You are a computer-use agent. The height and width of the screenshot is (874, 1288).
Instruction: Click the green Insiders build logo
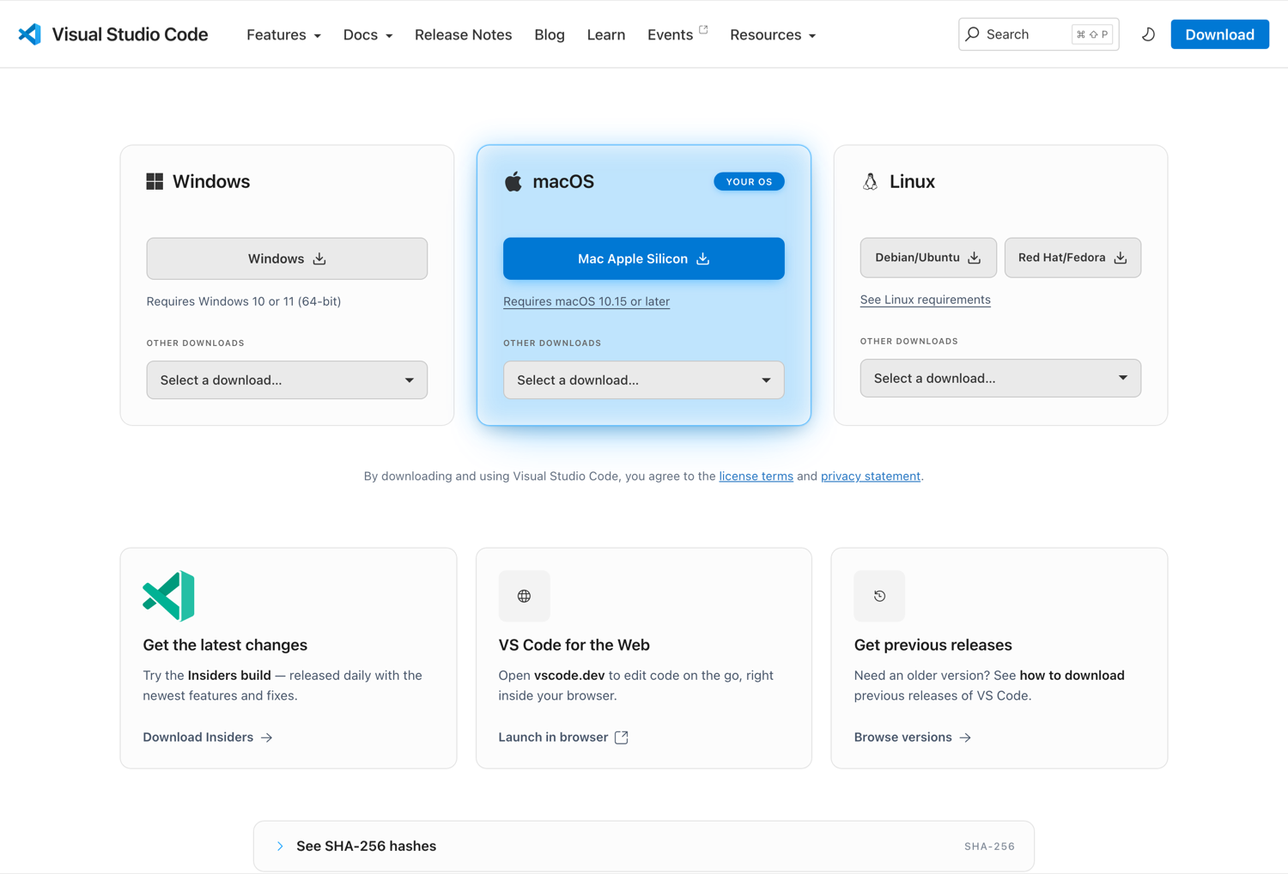point(168,596)
